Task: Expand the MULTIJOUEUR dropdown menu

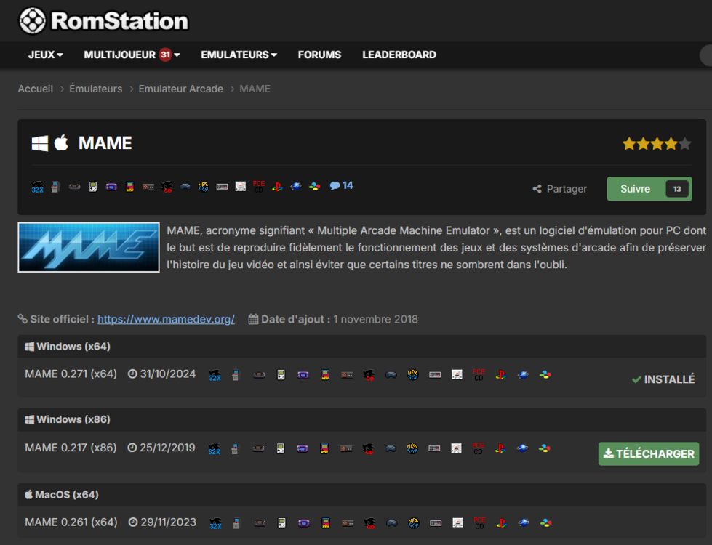Action: point(132,54)
